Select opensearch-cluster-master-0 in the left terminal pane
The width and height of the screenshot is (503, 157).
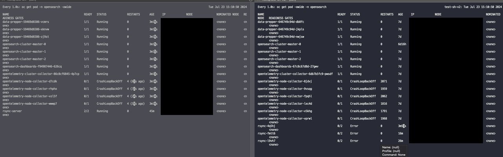[x=24, y=44]
